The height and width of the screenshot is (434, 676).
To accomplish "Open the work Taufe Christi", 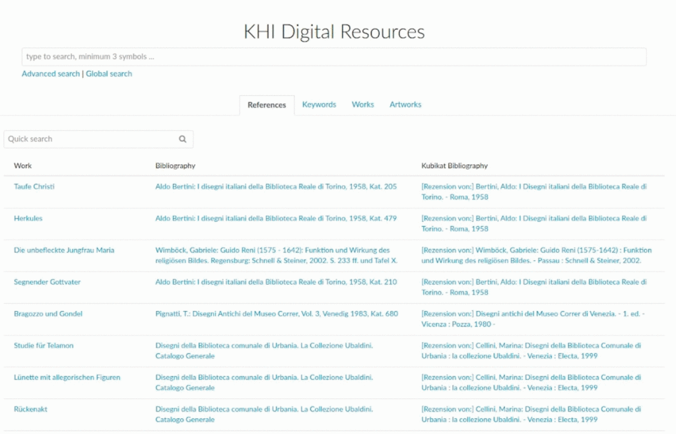I will (x=34, y=186).
